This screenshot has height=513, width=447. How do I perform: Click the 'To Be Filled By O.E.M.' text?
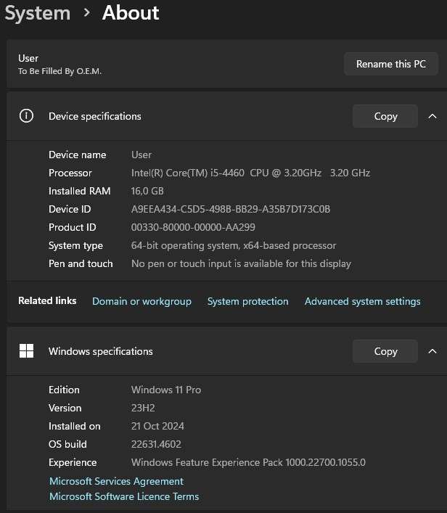pos(60,71)
